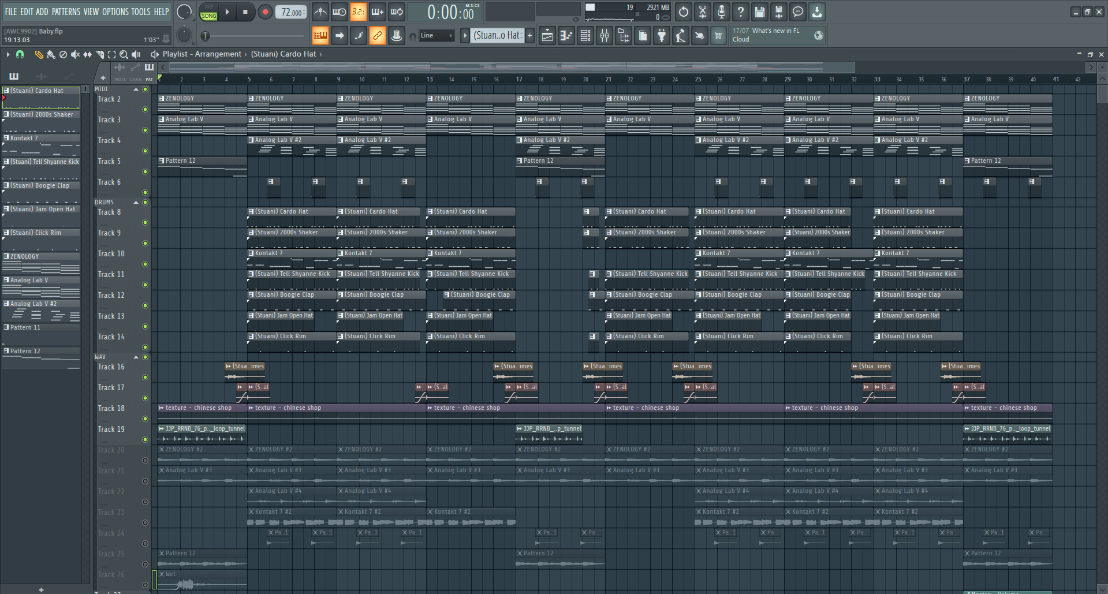This screenshot has width=1108, height=594.
Task: Open playlist options arrow menu
Action: pyautogui.click(x=8, y=54)
